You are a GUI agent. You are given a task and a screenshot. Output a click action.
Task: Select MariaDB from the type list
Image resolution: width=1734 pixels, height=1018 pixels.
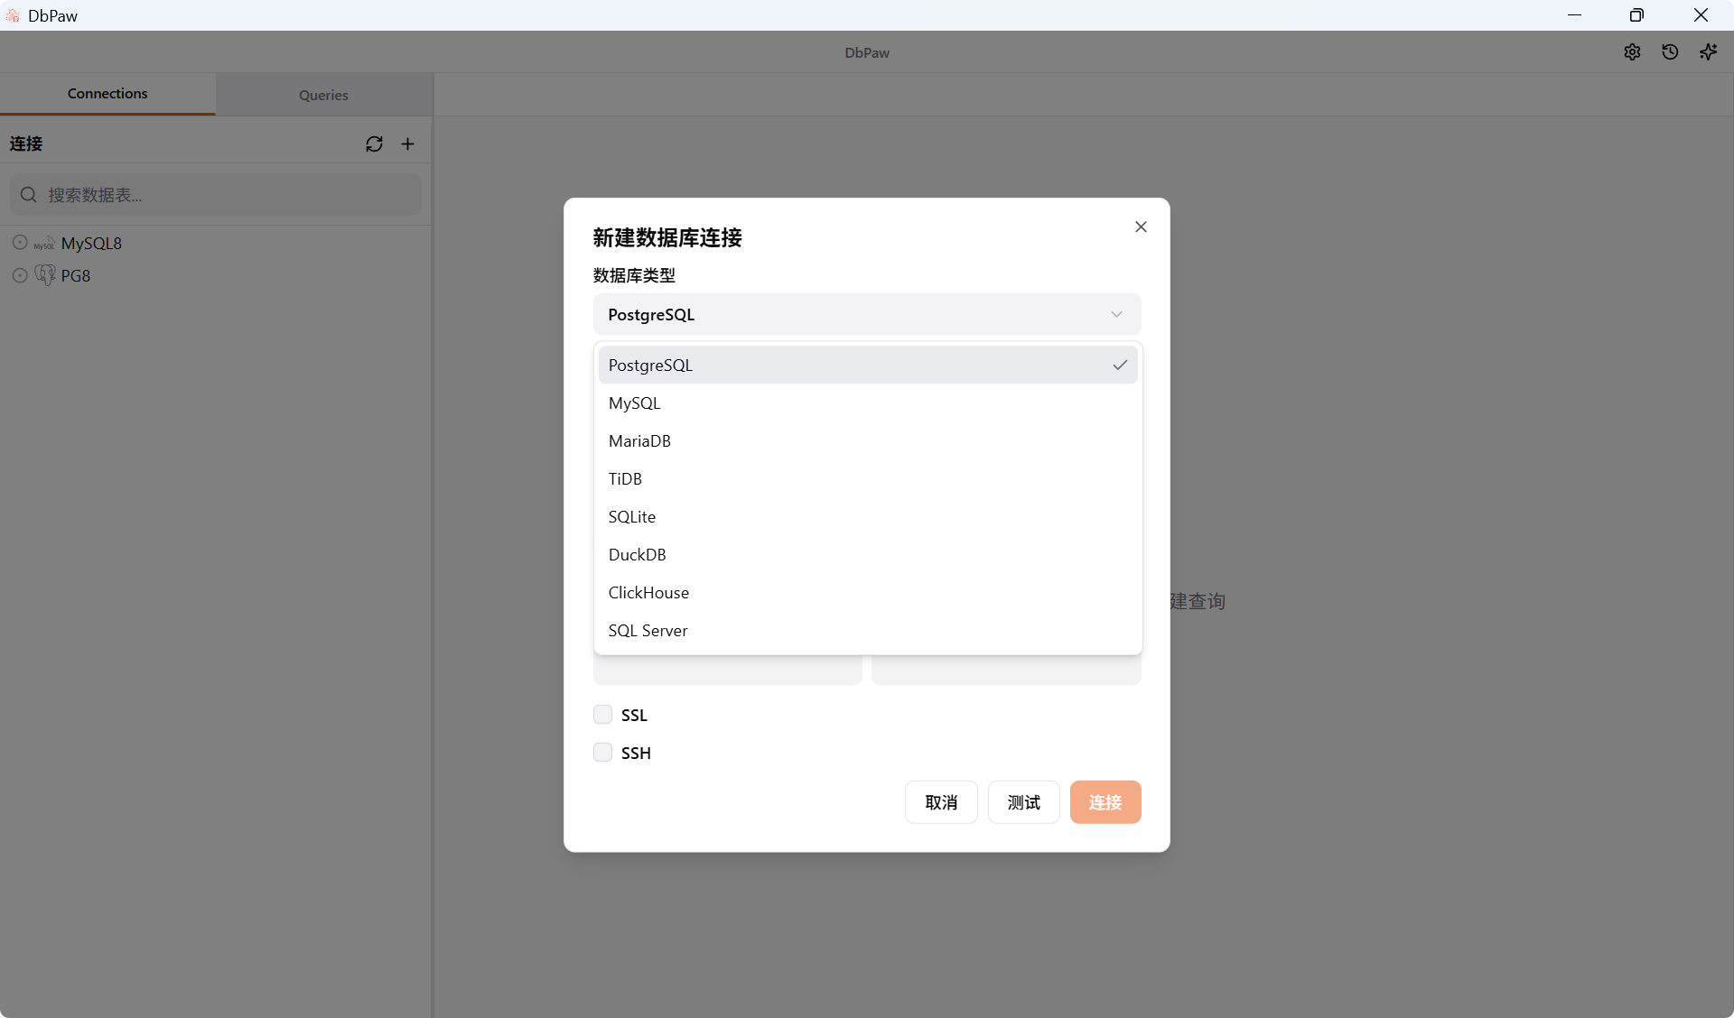pyautogui.click(x=639, y=441)
